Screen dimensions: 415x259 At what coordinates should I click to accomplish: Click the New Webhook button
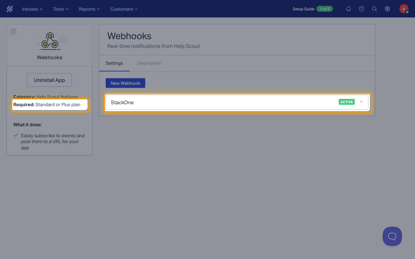point(125,83)
